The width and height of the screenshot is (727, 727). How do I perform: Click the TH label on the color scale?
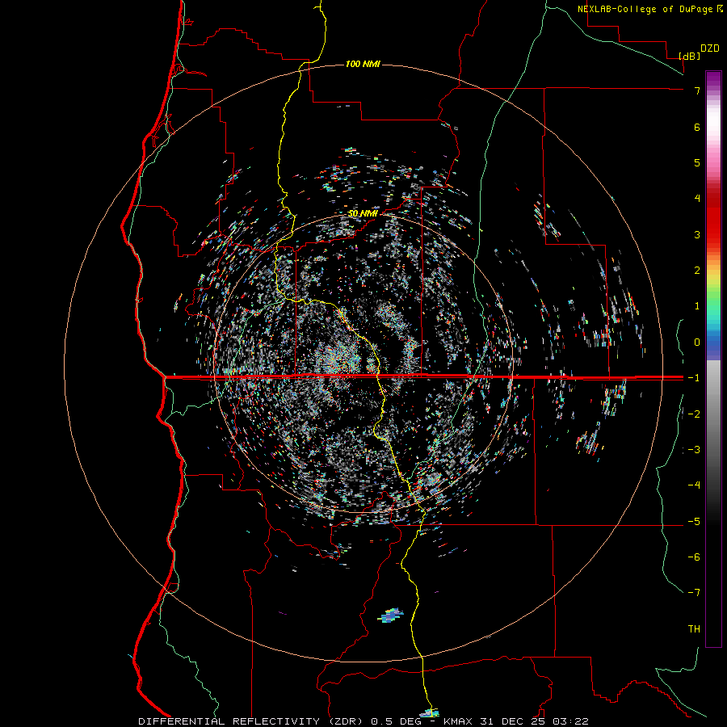click(694, 629)
